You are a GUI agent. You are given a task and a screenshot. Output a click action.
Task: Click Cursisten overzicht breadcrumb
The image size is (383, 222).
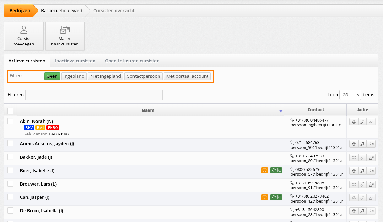[x=114, y=11]
